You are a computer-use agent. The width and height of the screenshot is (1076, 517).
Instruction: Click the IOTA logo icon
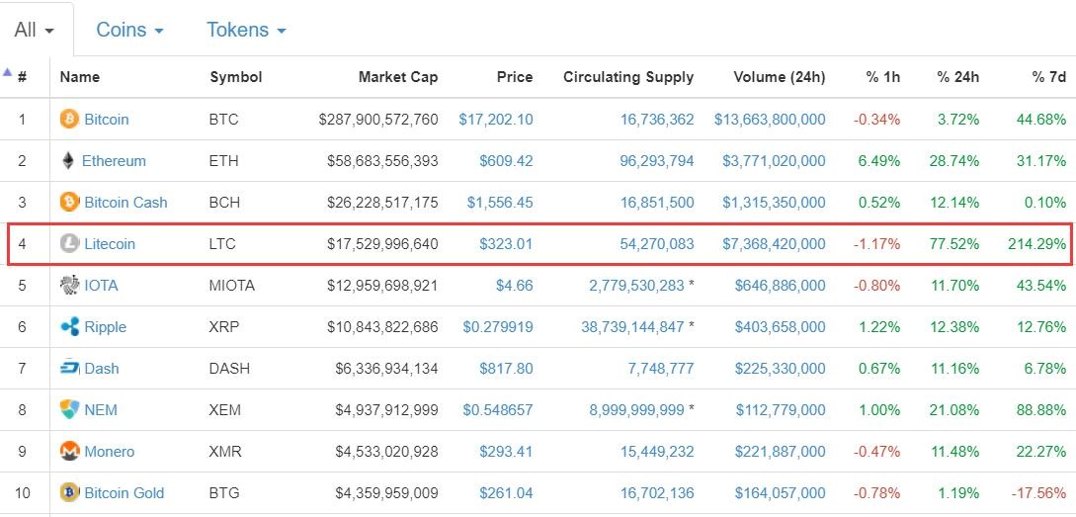69,286
